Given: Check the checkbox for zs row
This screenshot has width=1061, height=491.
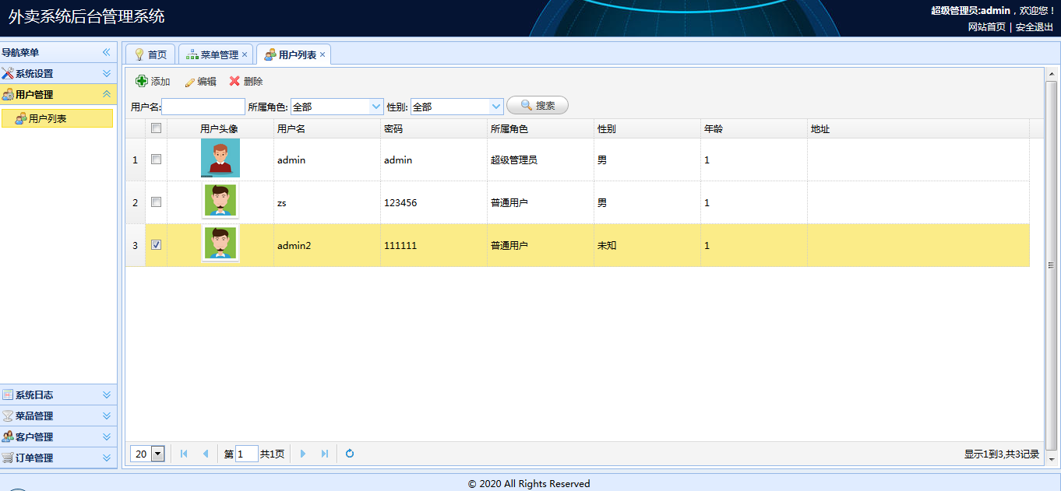Looking at the screenshot, I should (156, 202).
